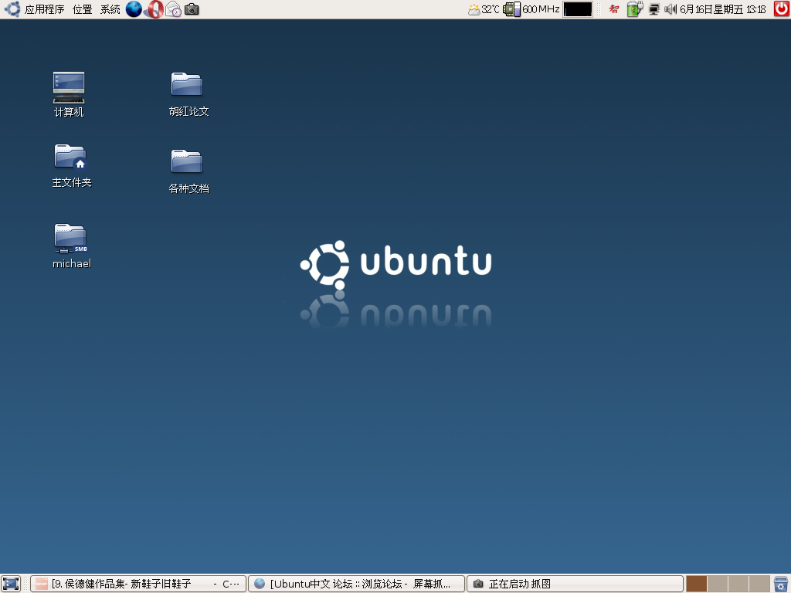Click the CPU frequency chip icon
Image resolution: width=791 pixels, height=593 pixels.
click(x=511, y=9)
